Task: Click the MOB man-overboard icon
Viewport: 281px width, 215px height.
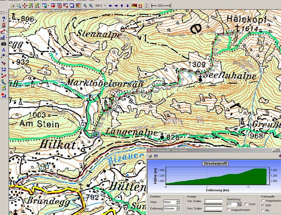Action: (x=134, y=6)
